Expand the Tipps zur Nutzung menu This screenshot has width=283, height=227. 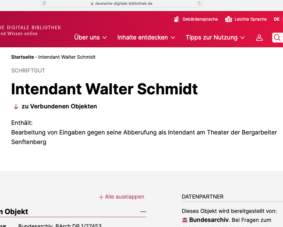(215, 37)
